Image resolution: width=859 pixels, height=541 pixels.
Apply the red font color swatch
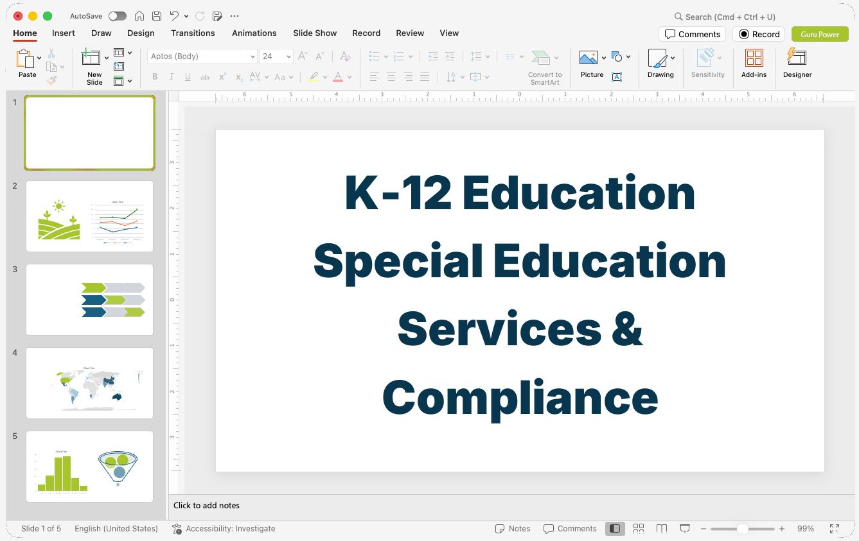338,77
